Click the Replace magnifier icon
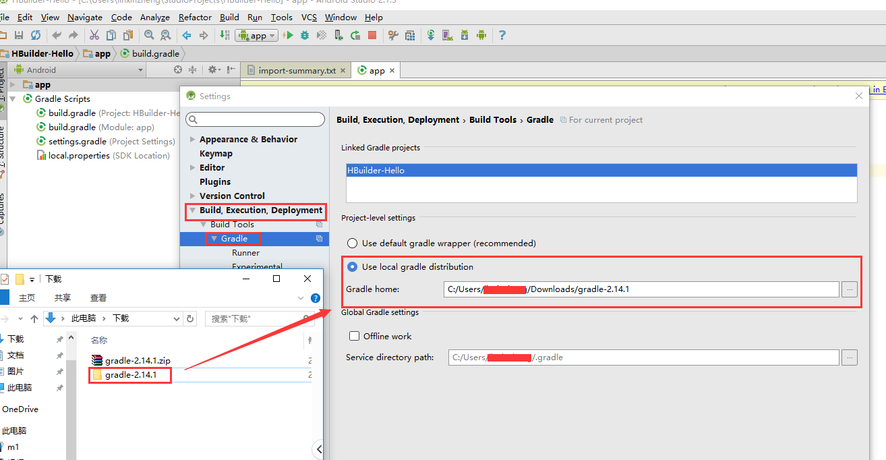The height and width of the screenshot is (460, 886). coord(165,36)
